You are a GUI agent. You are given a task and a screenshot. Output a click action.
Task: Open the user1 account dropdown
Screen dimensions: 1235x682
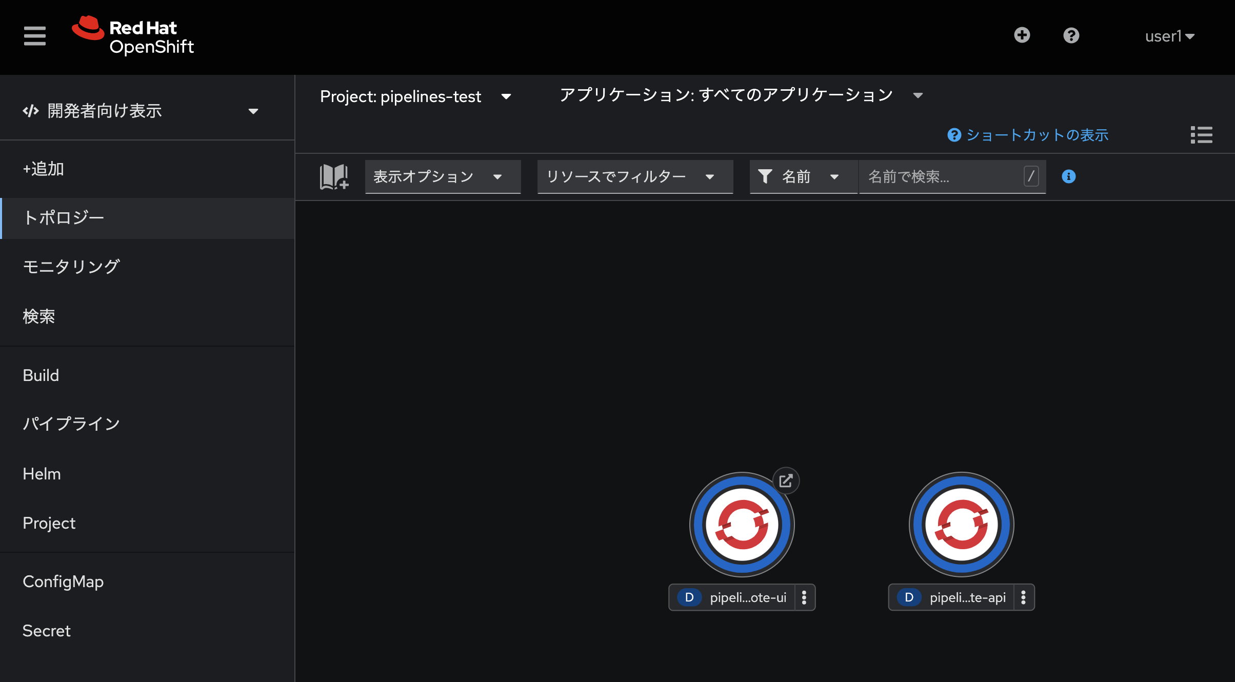pos(1170,36)
